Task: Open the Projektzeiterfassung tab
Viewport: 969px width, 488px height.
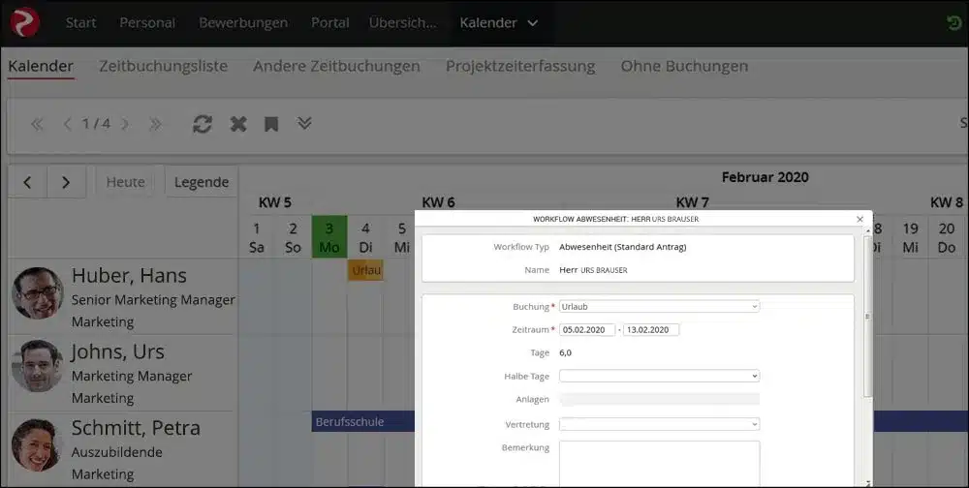Action: click(520, 66)
